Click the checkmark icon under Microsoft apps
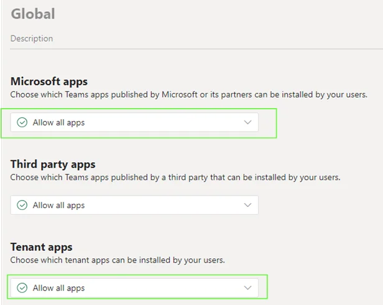Screen dimensions: 383x305 [22, 122]
